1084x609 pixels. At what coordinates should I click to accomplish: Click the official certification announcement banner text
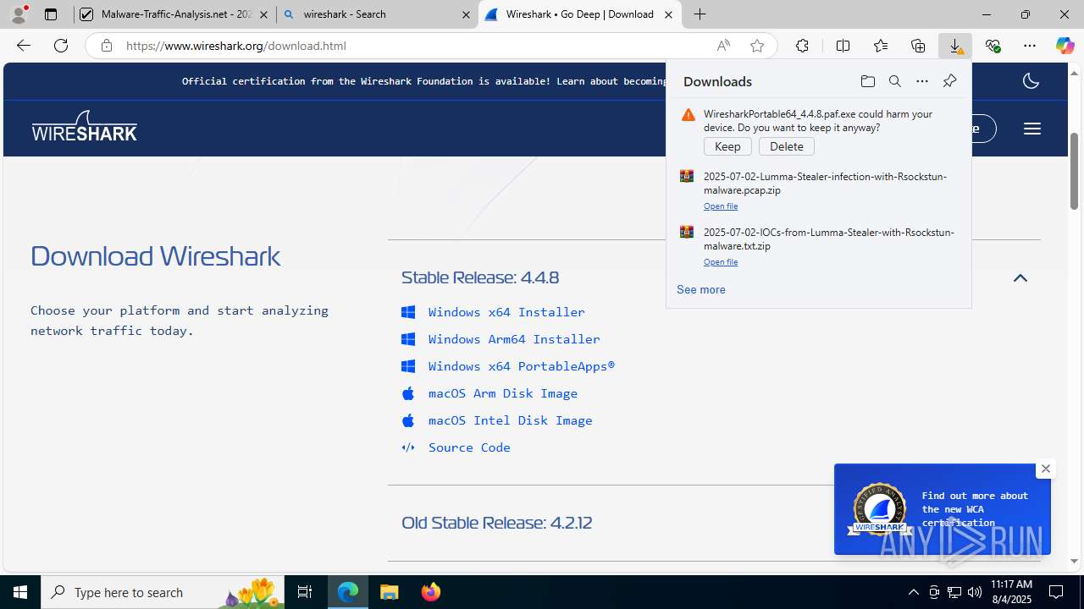[x=423, y=81]
